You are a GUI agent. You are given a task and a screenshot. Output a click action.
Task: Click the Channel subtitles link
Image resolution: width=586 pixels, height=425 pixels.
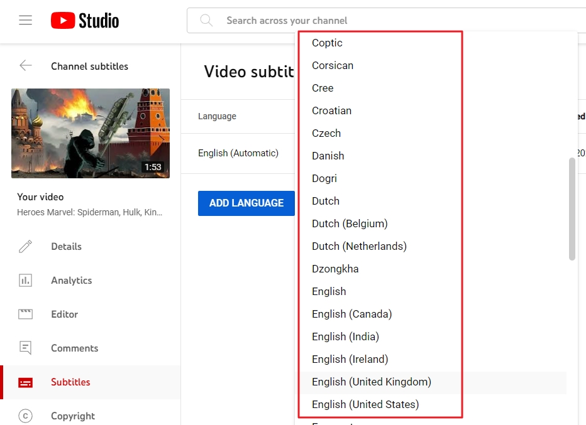coord(89,66)
